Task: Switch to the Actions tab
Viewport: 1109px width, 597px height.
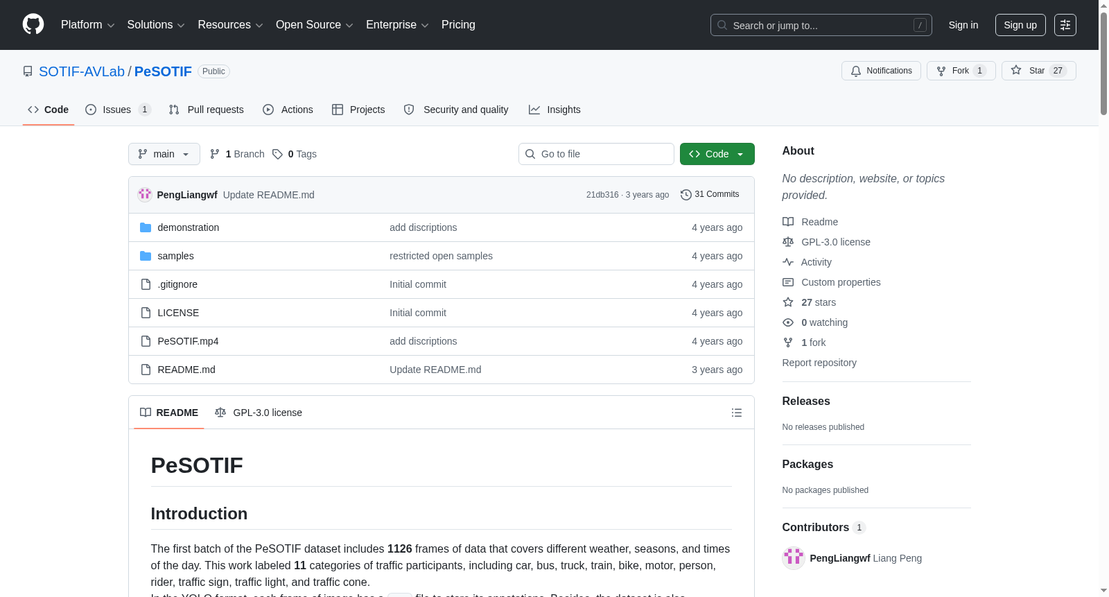Action: [288, 110]
